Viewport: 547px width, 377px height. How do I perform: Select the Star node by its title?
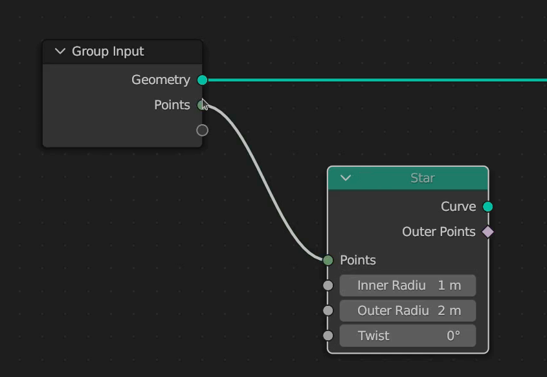tap(423, 178)
